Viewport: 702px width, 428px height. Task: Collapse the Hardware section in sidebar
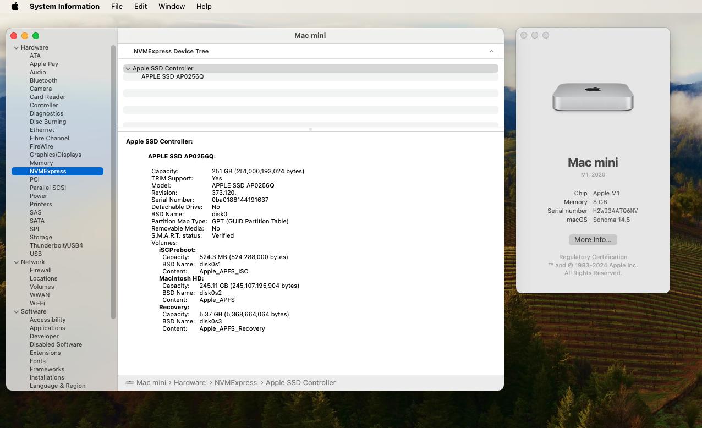[17, 48]
